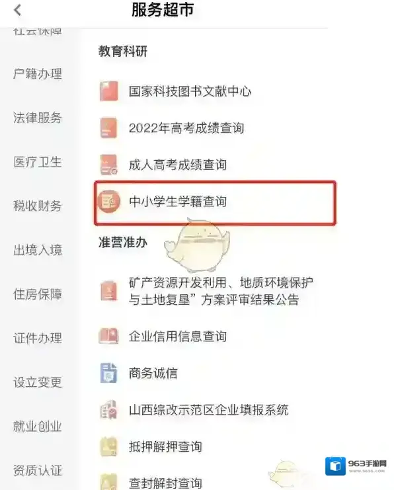Screen dimensions: 394x490
Task: Open 住房保障 sidebar category
Action: click(x=38, y=294)
